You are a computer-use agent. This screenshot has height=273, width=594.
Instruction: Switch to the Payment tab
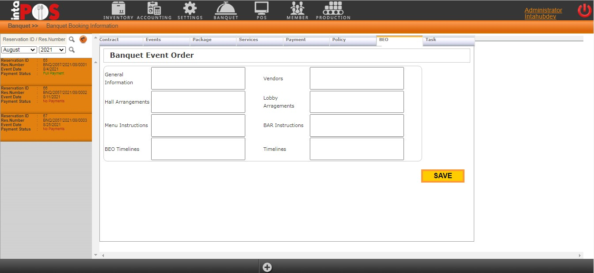pos(307,40)
